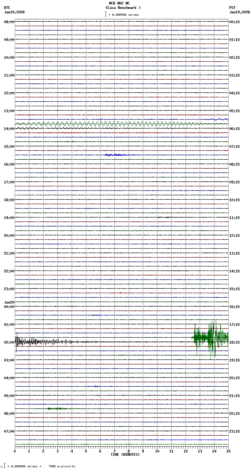
Task: Click the UTC time label '08:00'
Action: click(9, 22)
